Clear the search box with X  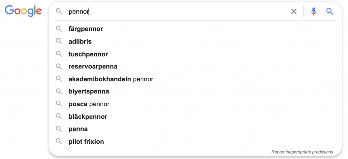(294, 12)
